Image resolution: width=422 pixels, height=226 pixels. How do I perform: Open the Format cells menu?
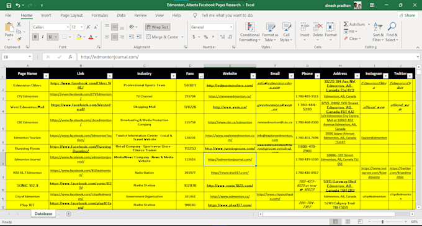pos(331,32)
